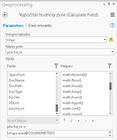
Task: Switch to the Parameters tab
Action: pyautogui.click(x=13, y=26)
